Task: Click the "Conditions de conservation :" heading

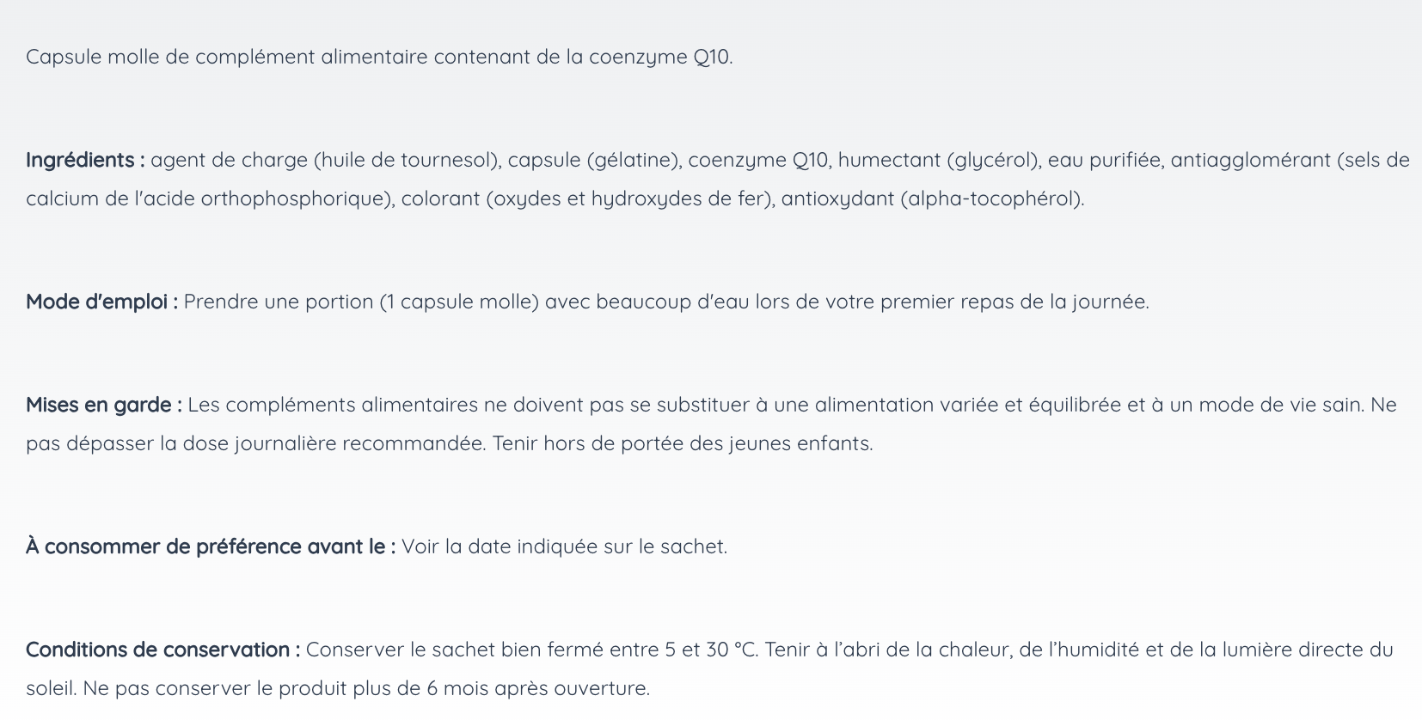Action: point(162,650)
